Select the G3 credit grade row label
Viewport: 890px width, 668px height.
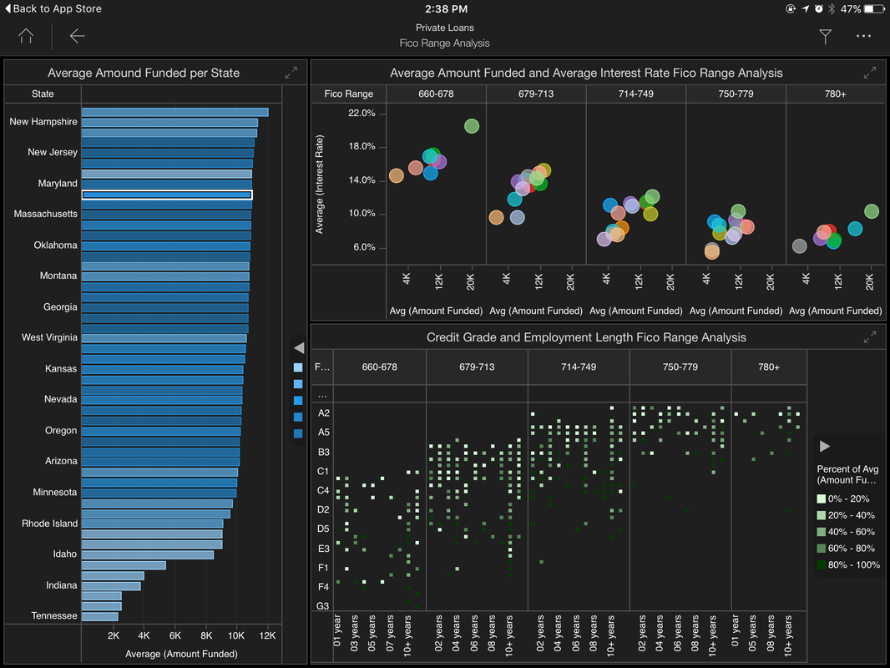click(323, 605)
